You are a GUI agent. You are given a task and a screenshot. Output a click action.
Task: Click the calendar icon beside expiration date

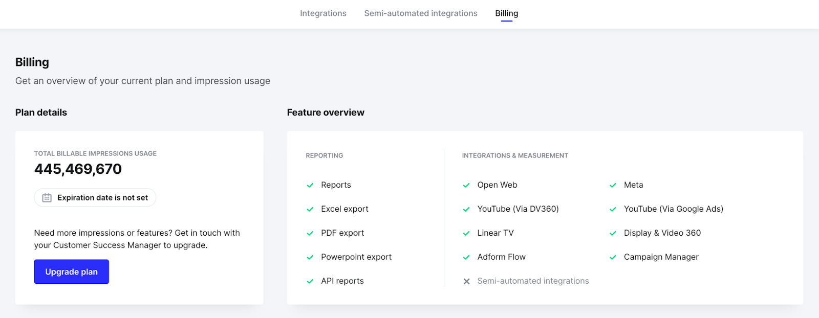(47, 198)
